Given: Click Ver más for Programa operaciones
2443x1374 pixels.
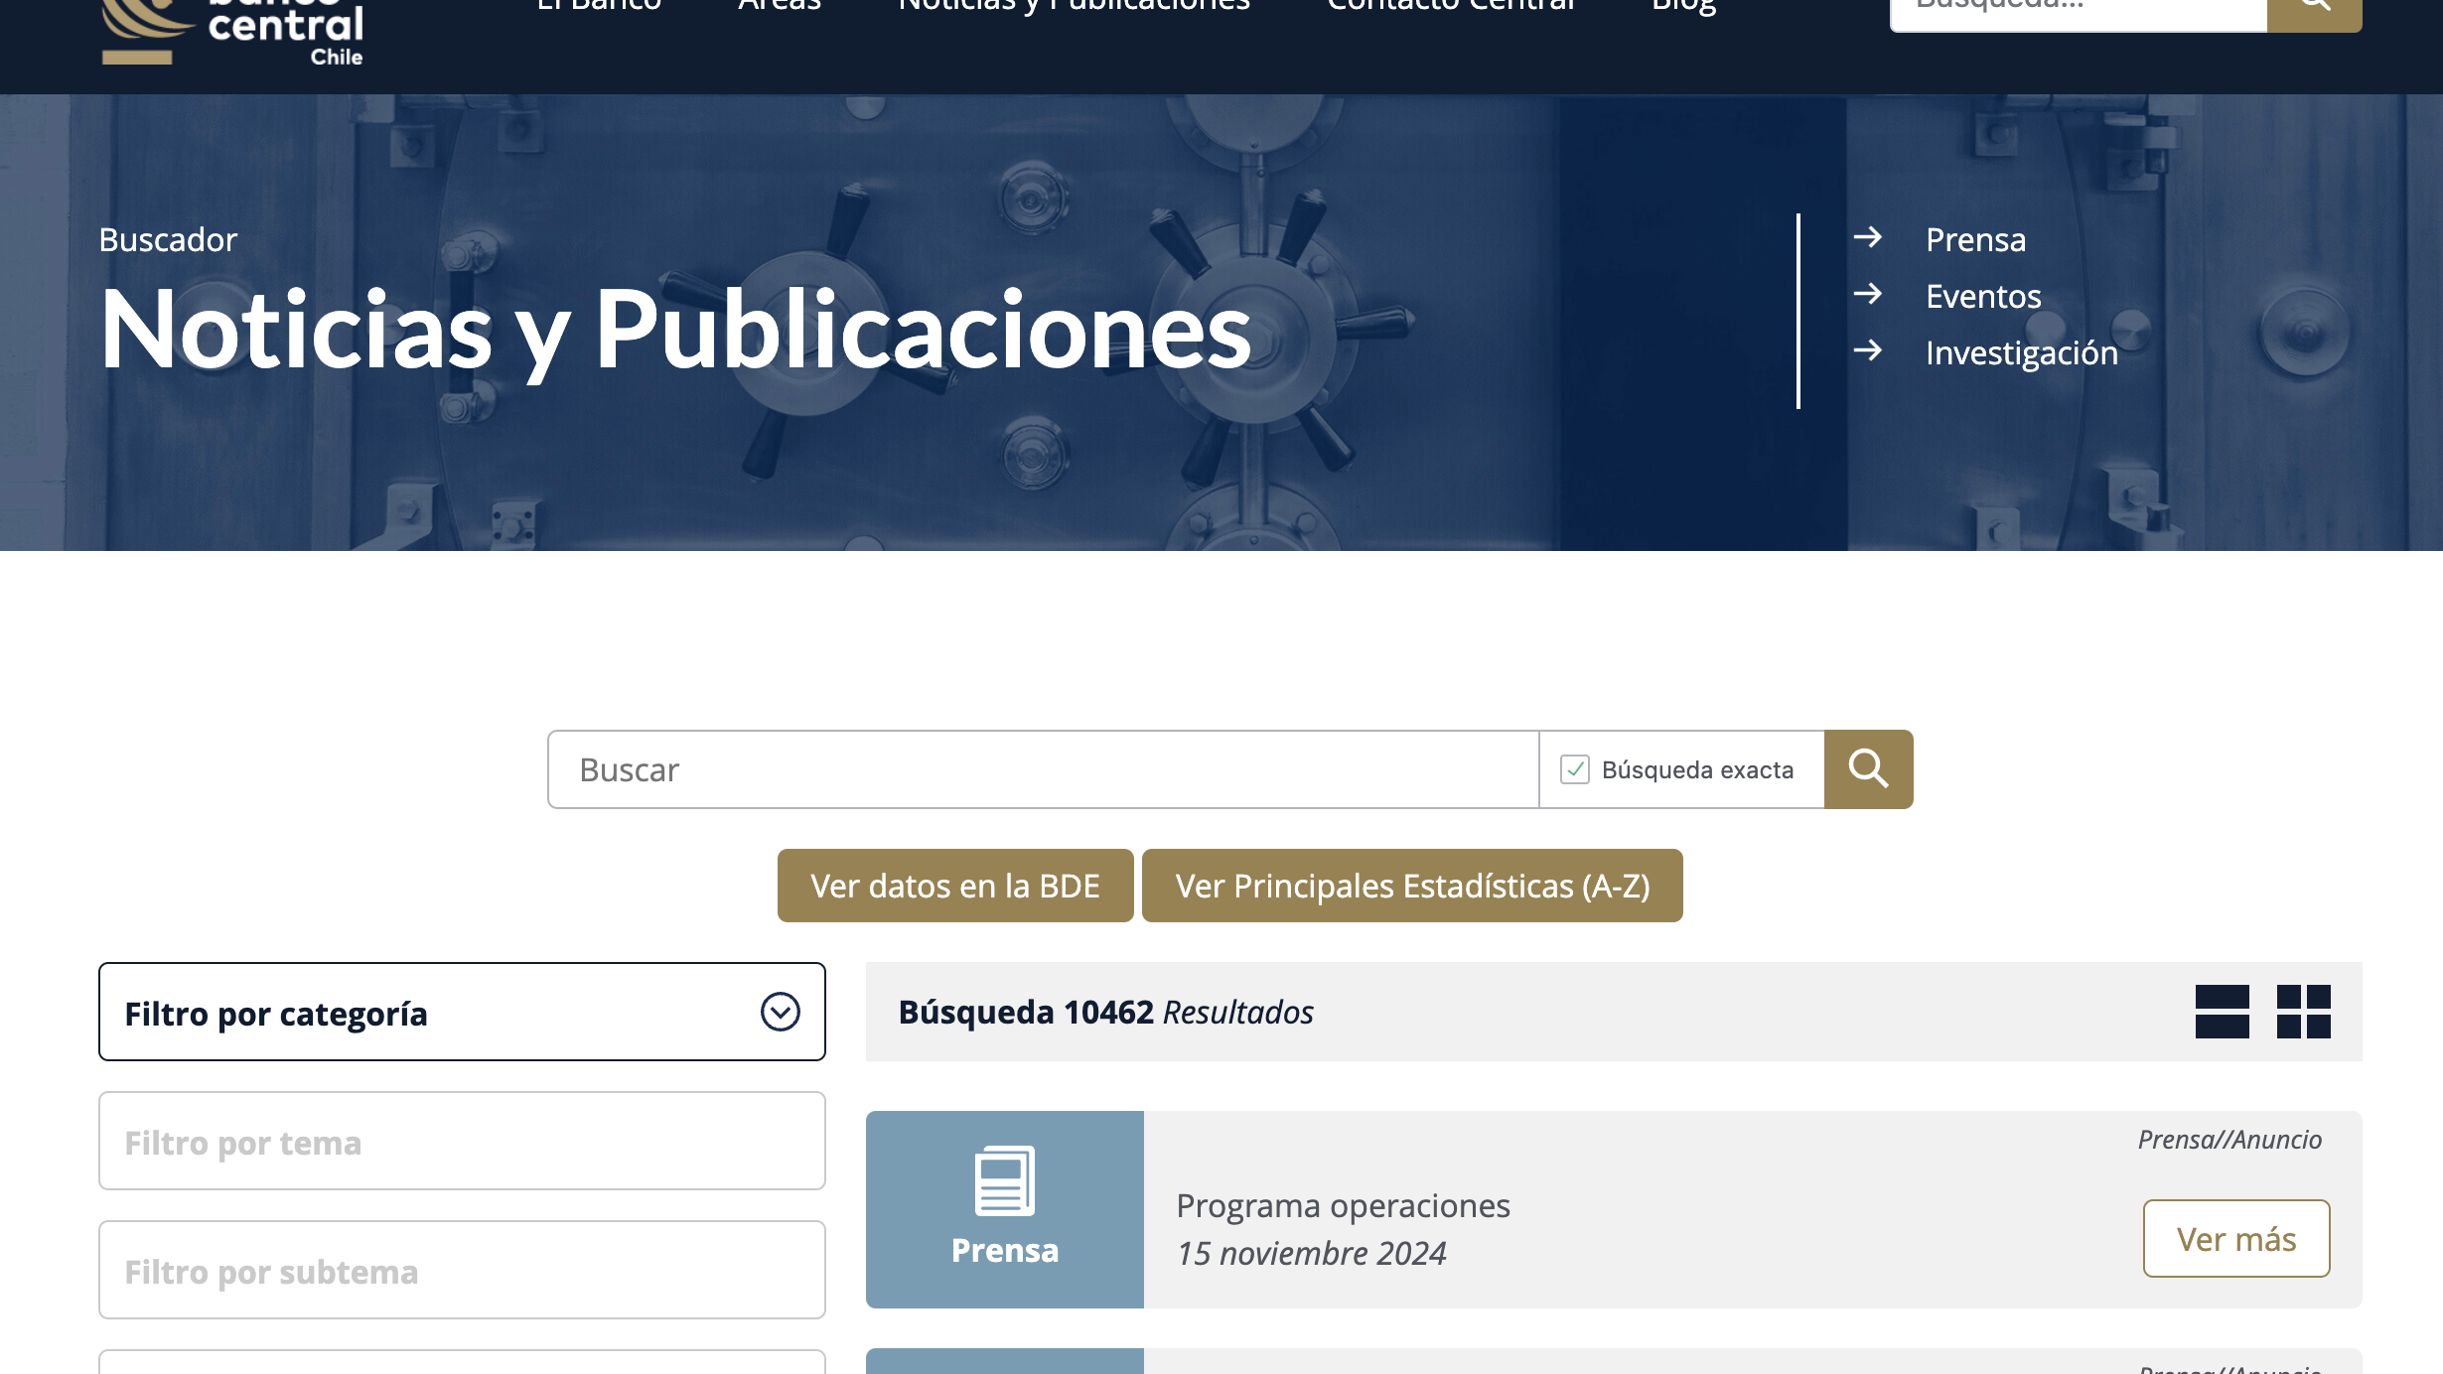Looking at the screenshot, I should 2236,1238.
